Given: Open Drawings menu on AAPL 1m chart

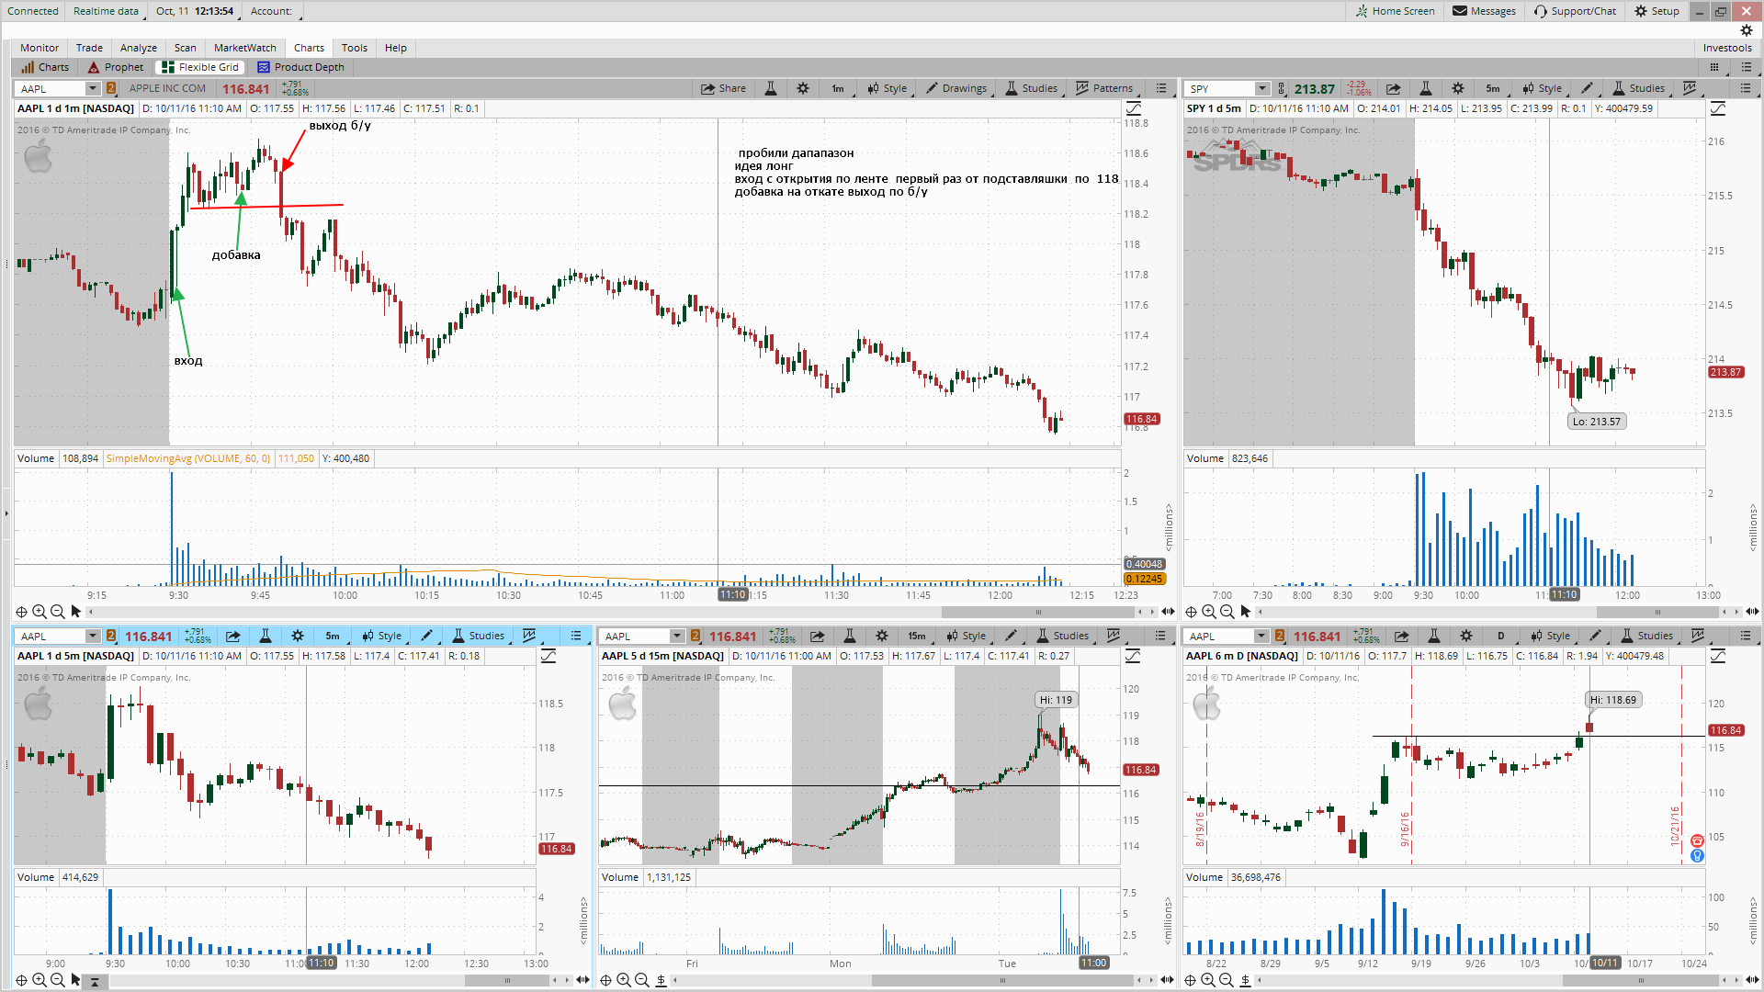Looking at the screenshot, I should coord(956,88).
